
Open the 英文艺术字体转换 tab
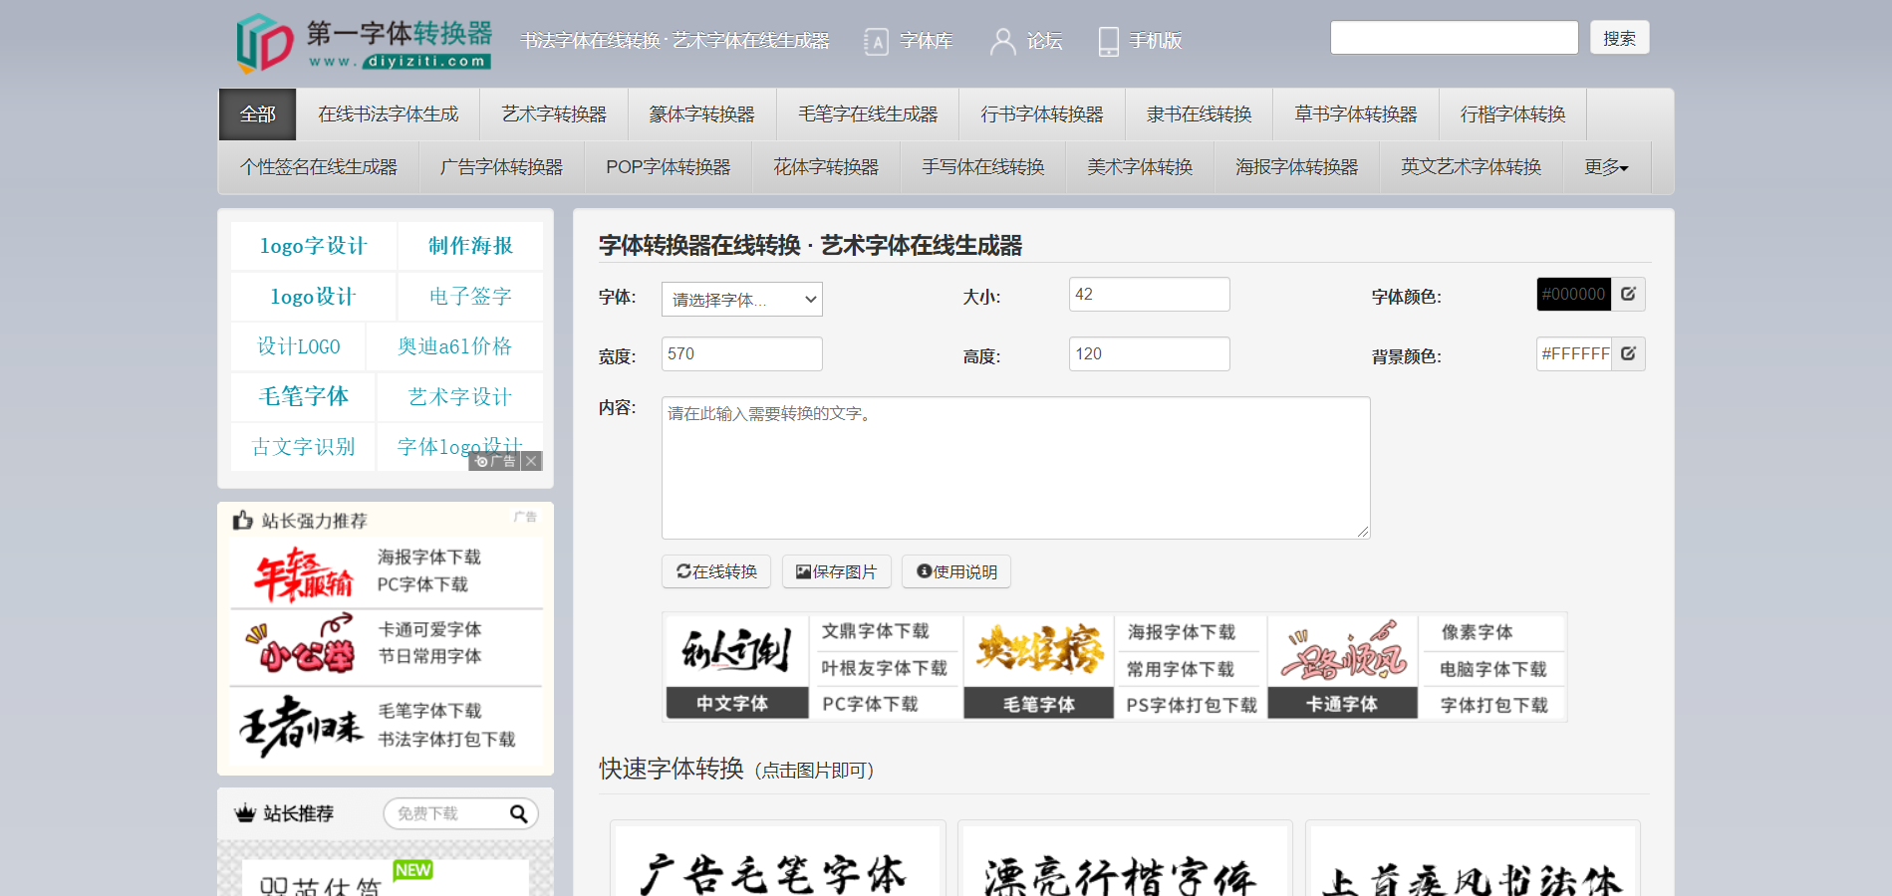[x=1471, y=167]
